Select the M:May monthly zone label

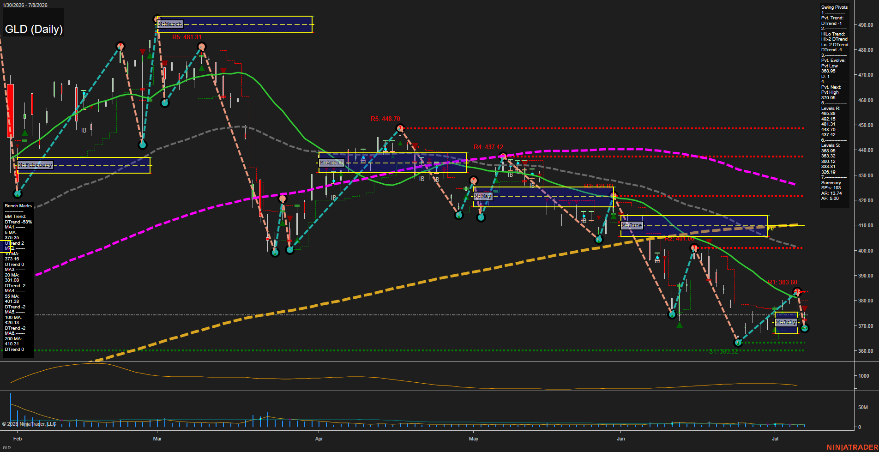click(x=483, y=196)
